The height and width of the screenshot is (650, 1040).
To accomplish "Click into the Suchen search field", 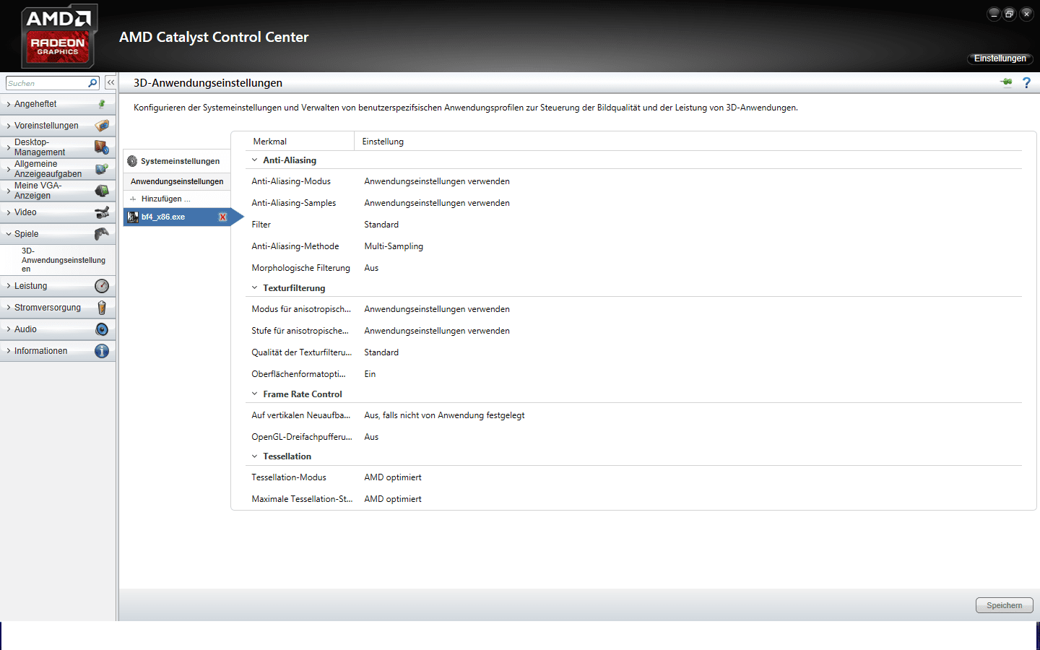I will 46,83.
